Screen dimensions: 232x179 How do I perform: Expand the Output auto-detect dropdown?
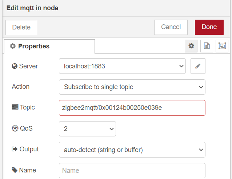point(132,150)
